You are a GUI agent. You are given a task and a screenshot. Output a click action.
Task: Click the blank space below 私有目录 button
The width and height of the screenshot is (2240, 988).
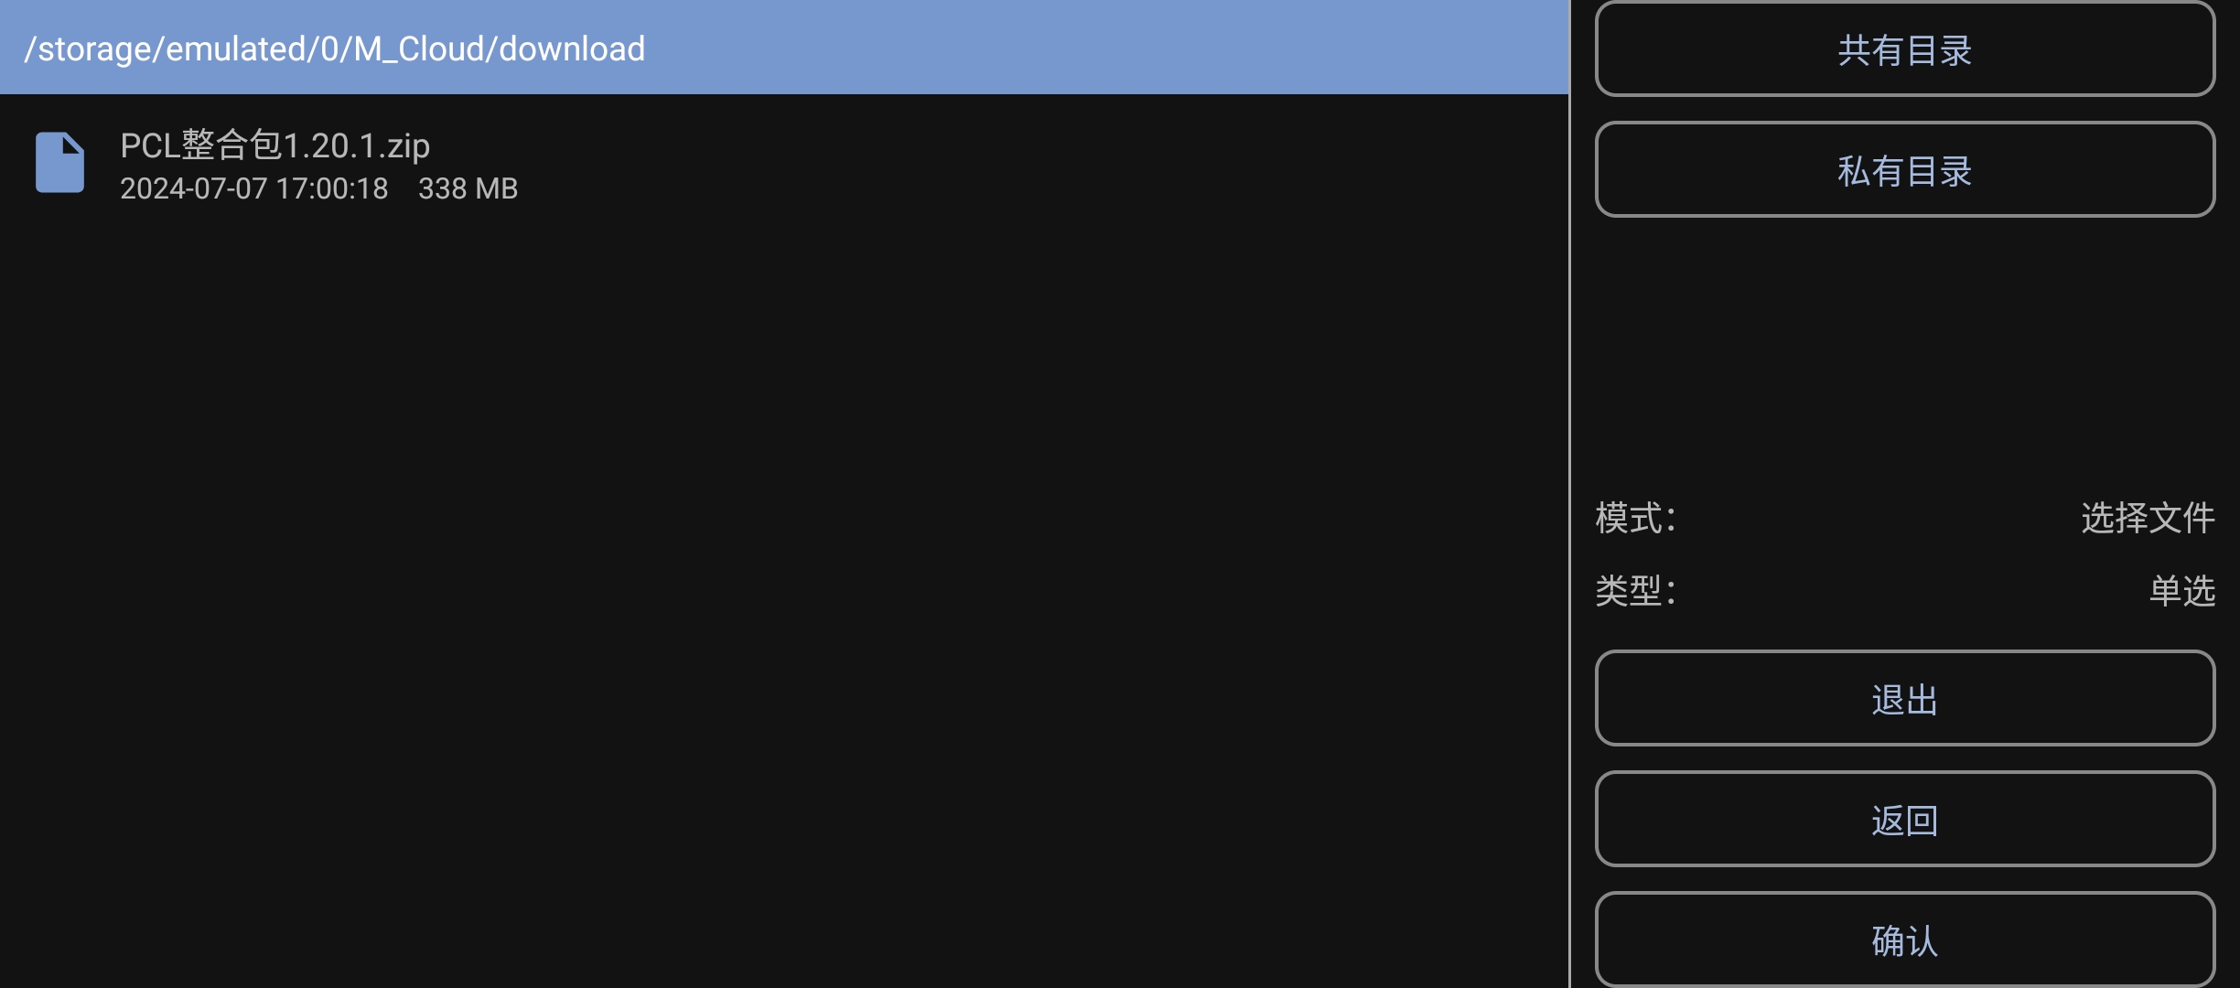coord(1905,357)
